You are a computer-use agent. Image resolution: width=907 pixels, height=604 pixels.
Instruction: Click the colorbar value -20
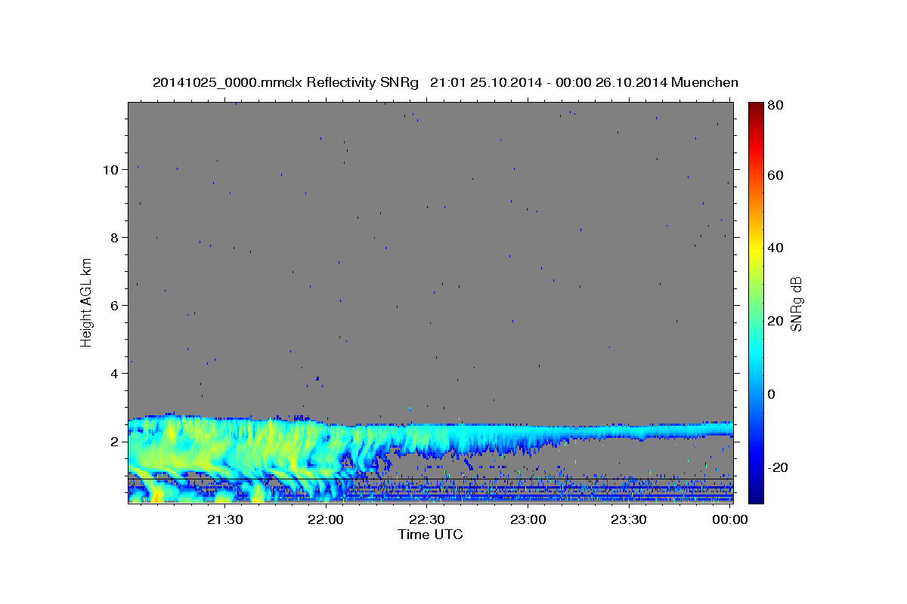(778, 467)
